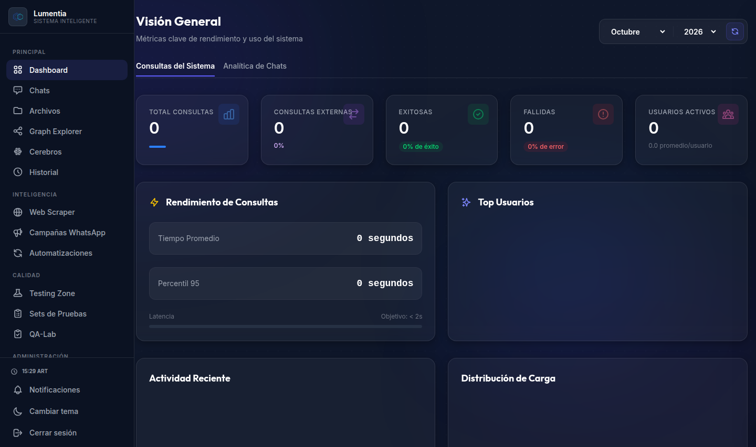Click the Latencia progress bar
Viewport: 756px width, 447px height.
click(286, 326)
